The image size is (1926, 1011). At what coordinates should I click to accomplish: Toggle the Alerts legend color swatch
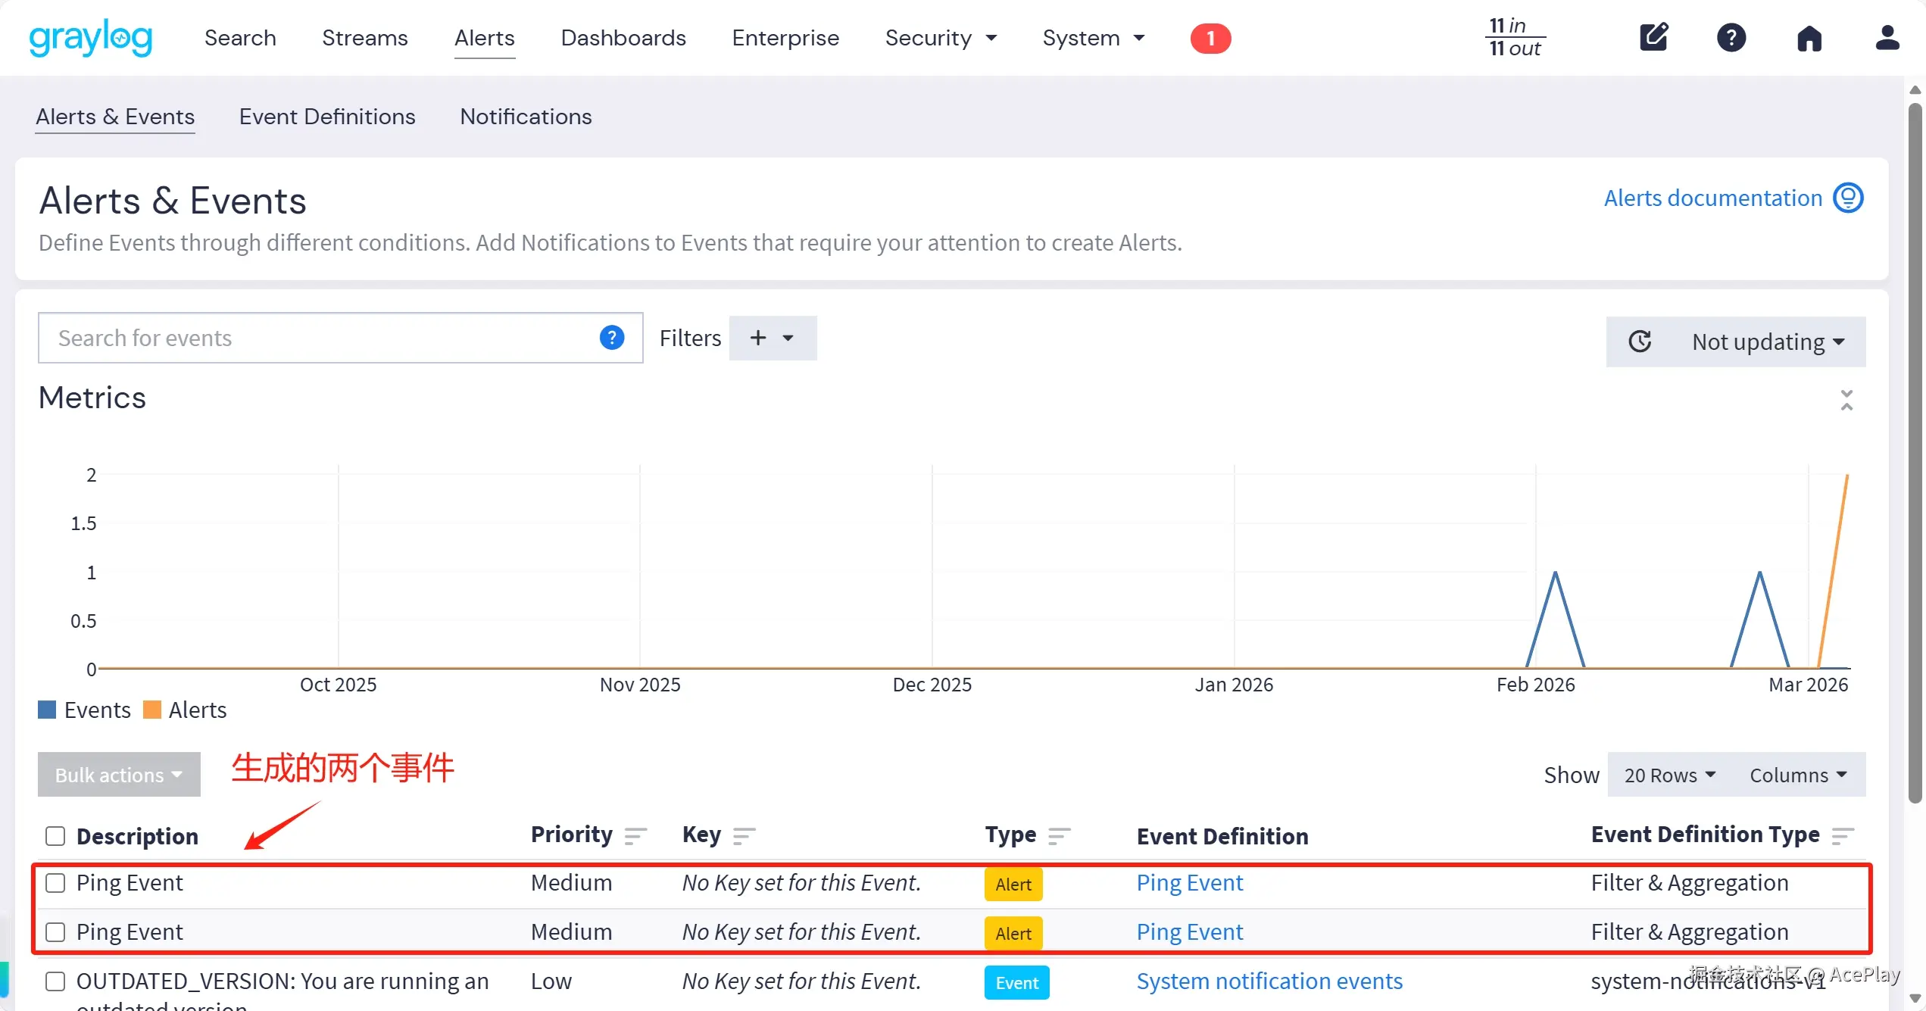152,710
